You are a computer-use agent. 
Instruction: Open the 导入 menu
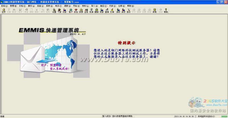click(95, 6)
